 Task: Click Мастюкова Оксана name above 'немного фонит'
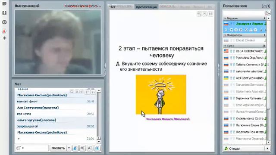42,95
